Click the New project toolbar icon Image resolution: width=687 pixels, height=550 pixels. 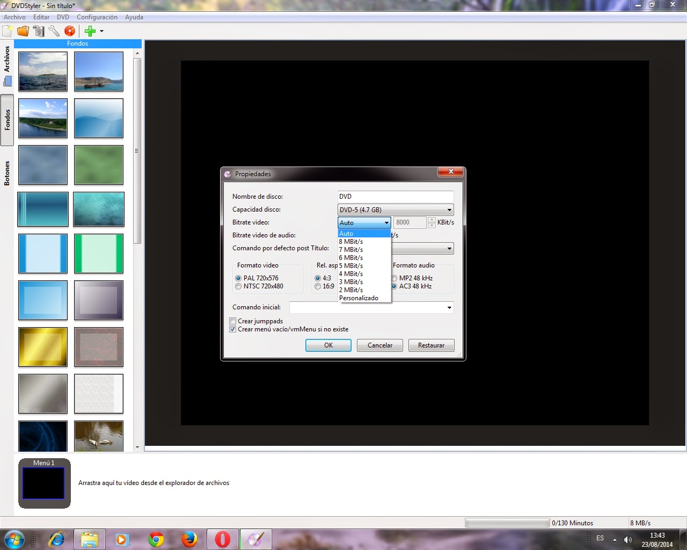(8, 31)
